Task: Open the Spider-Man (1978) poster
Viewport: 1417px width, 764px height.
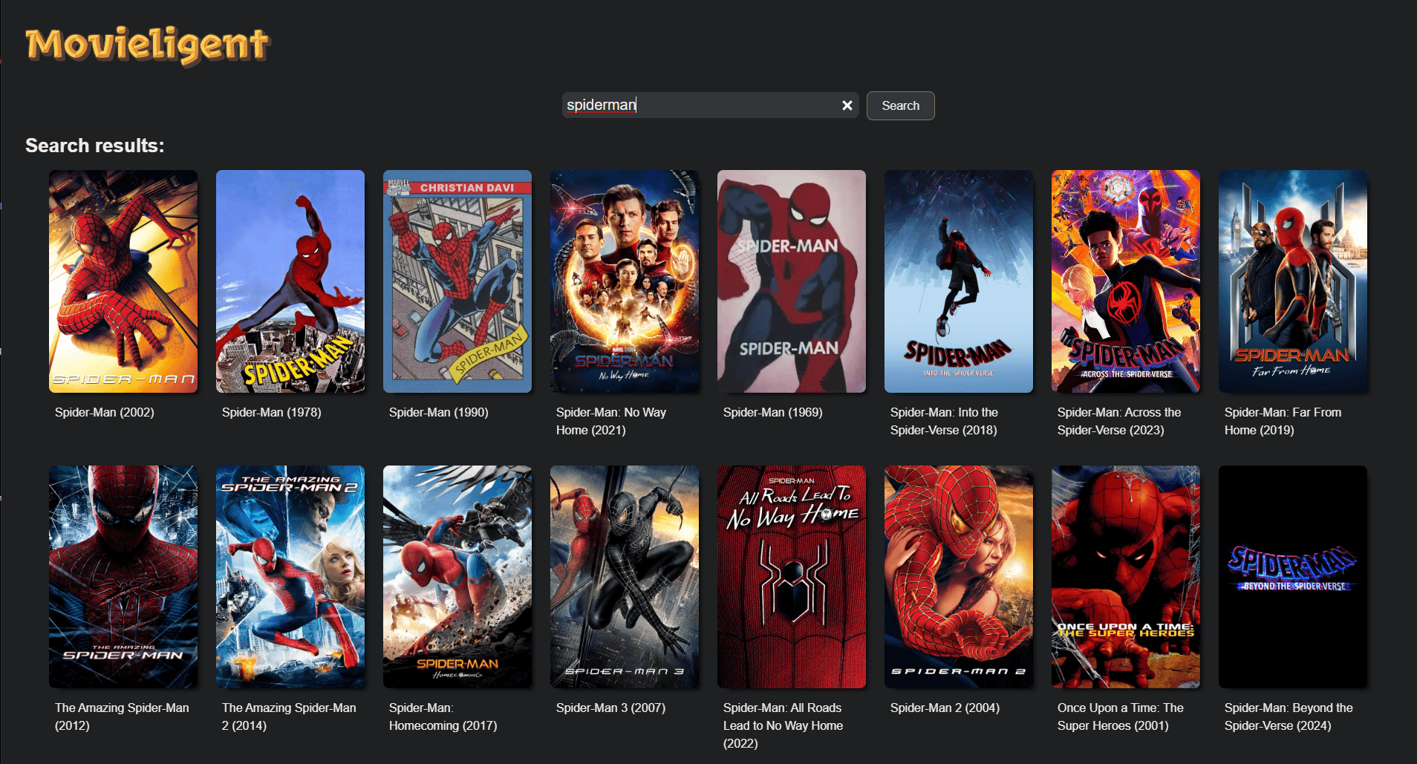Action: (x=290, y=281)
